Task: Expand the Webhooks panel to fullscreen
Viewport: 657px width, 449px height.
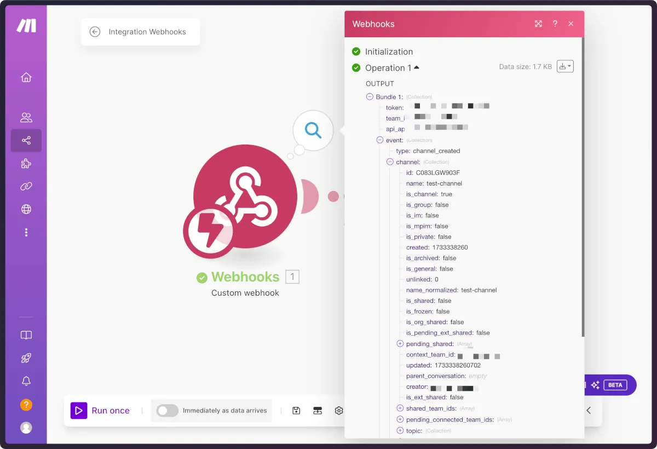Action: 538,24
